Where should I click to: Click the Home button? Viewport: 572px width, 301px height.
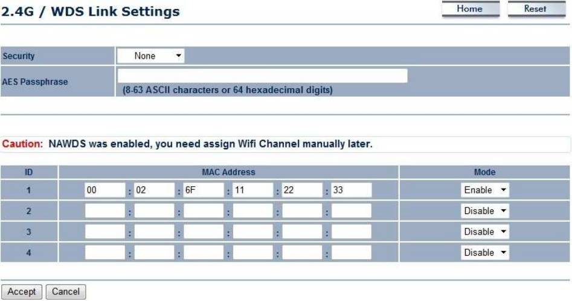coord(470,8)
